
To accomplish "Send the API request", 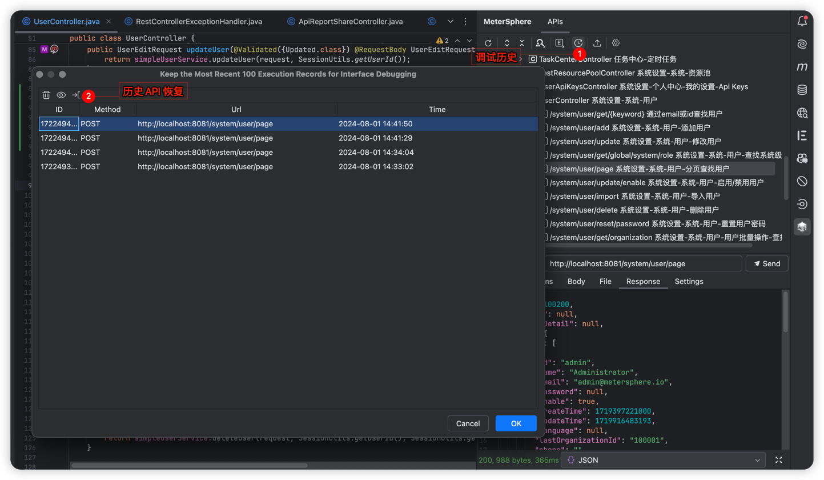I will 767,263.
